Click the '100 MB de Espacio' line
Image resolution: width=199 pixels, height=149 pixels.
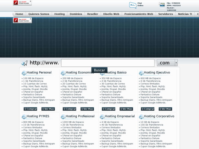pyautogui.click(x=33, y=78)
